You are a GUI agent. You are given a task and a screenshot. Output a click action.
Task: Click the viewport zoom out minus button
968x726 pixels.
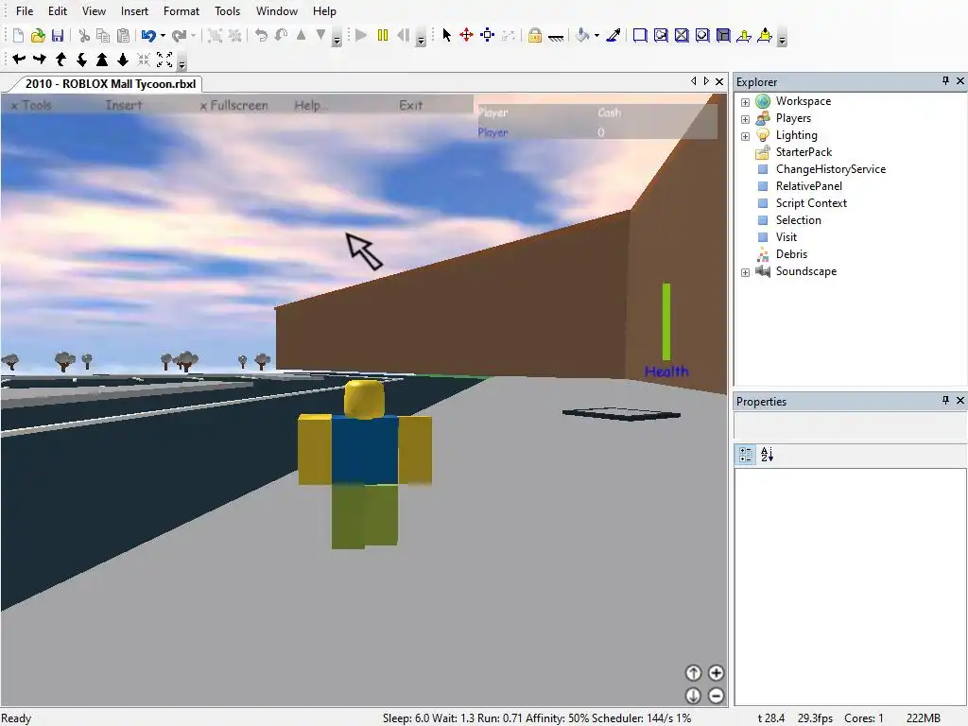pyautogui.click(x=717, y=696)
